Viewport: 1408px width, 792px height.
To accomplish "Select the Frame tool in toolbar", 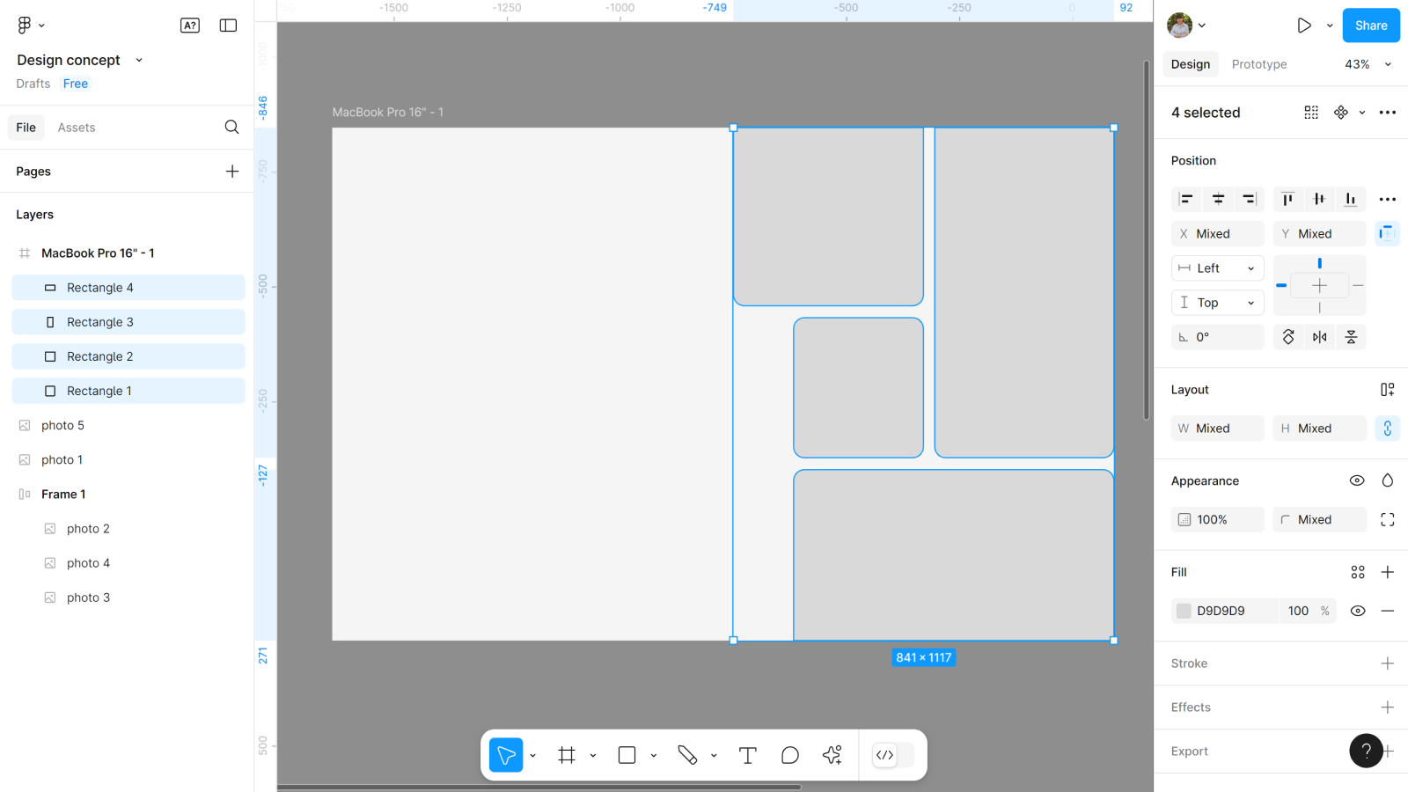I will point(567,755).
